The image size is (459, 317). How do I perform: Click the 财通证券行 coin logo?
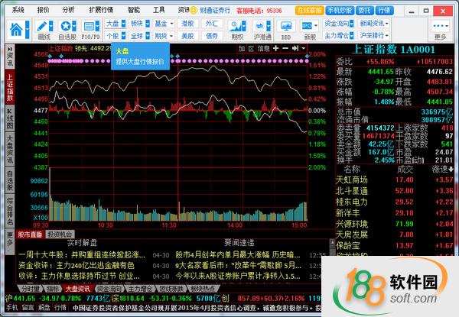[x=194, y=11]
